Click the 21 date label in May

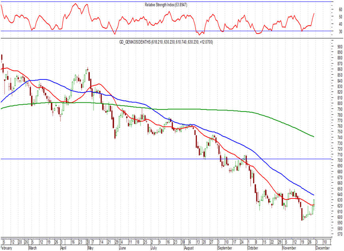109,242
